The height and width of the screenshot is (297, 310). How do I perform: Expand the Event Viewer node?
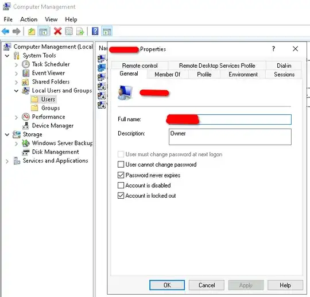pos(17,74)
